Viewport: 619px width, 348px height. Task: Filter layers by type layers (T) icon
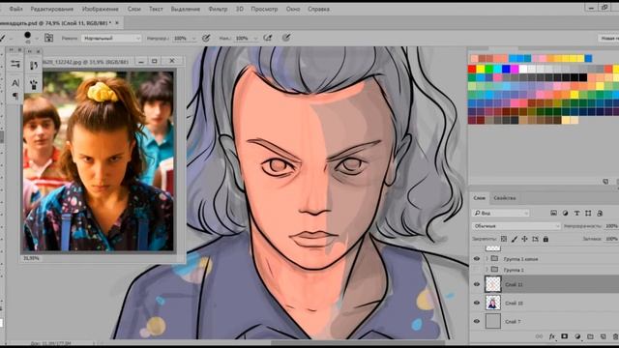576,213
